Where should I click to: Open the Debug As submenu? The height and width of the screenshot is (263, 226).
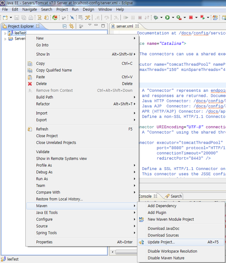point(82,172)
